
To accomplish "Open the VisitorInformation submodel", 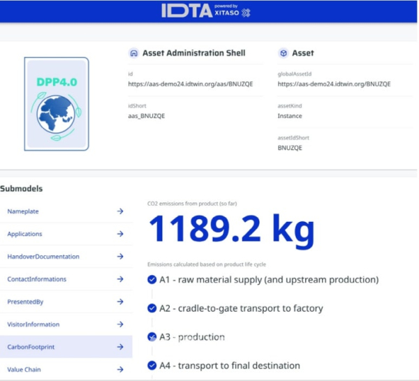I will coord(33,324).
